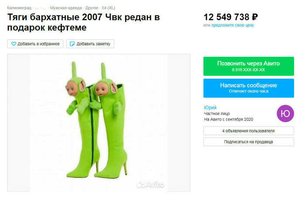This screenshot has height=204, width=305.
Task: Open the 54 (XL) size breadcrumb
Action: tap(108, 8)
